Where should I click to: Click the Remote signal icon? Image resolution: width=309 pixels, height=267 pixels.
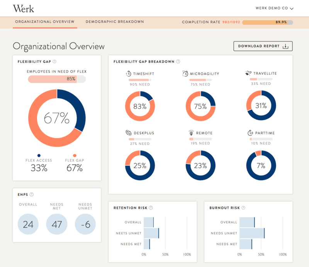click(x=191, y=133)
